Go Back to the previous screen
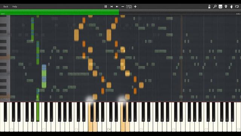The image size is (241, 136). coord(6,7)
